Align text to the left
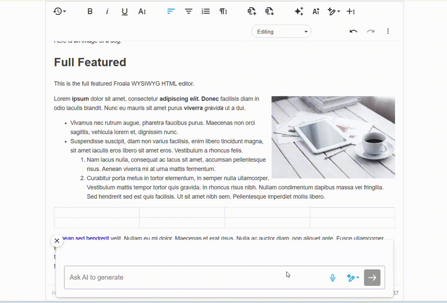The width and height of the screenshot is (447, 303). tap(171, 11)
